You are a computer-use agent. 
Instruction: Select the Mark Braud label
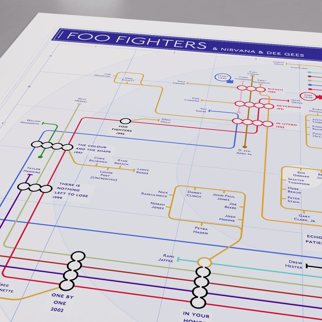pyautogui.click(x=294, y=190)
